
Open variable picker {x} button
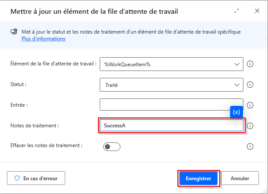point(236,112)
